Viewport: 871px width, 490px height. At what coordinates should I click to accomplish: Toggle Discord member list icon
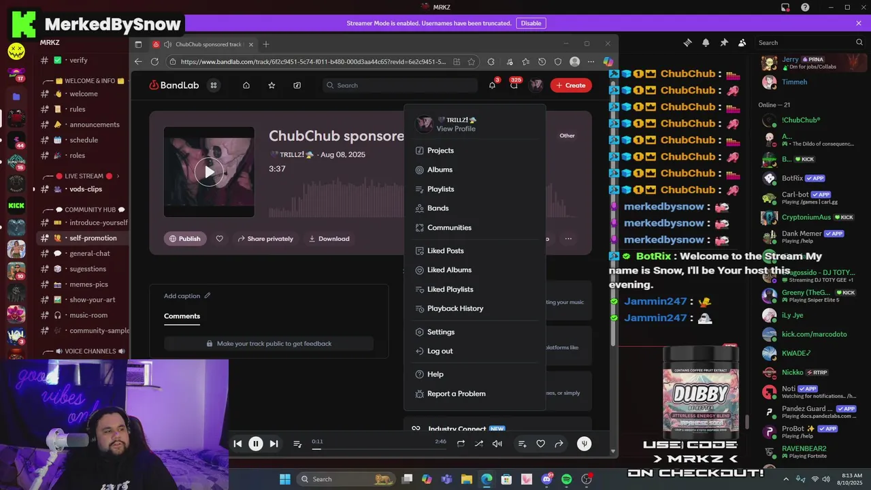[742, 42]
